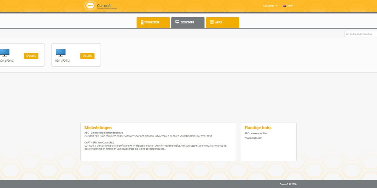The image size is (377, 188).
Task: Switch to the Apps tab
Action: (x=222, y=22)
